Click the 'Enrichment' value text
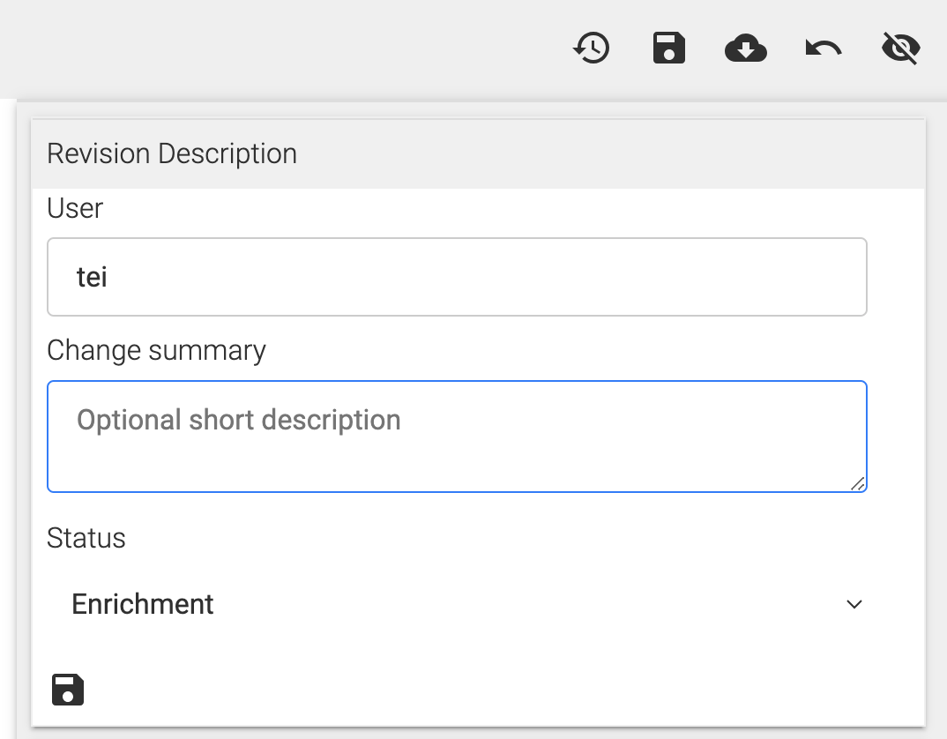This screenshot has height=739, width=947. point(143,604)
